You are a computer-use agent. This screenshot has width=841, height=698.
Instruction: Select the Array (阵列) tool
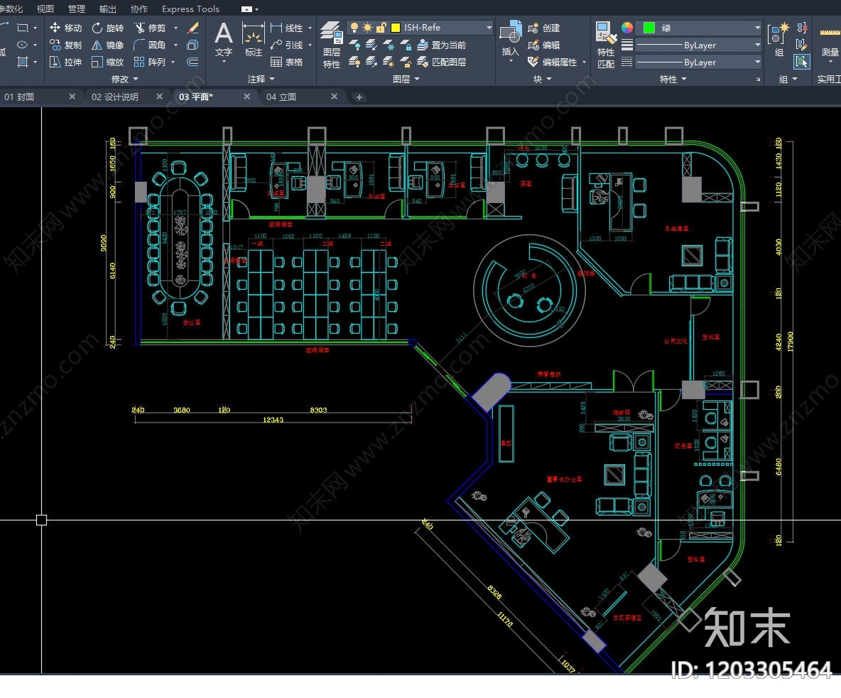[x=150, y=62]
